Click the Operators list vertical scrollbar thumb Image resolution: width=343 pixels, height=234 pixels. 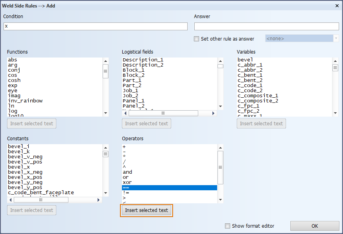point(220,167)
